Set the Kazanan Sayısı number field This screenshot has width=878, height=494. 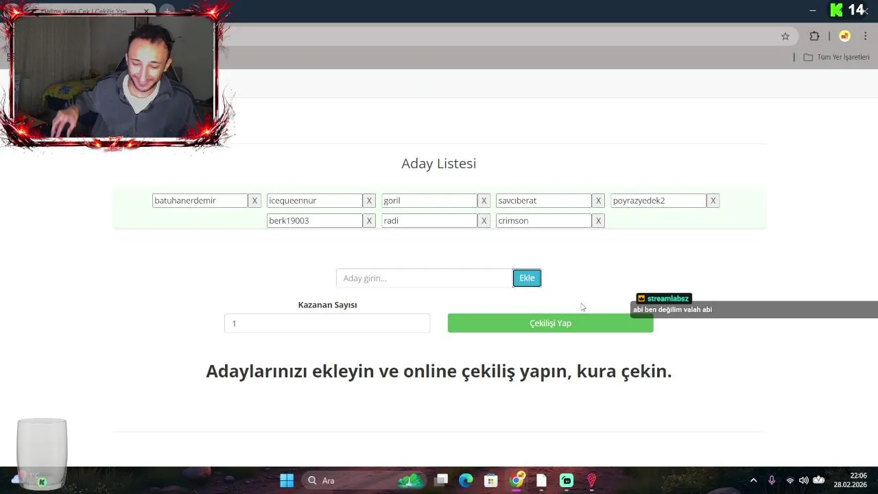[327, 323]
